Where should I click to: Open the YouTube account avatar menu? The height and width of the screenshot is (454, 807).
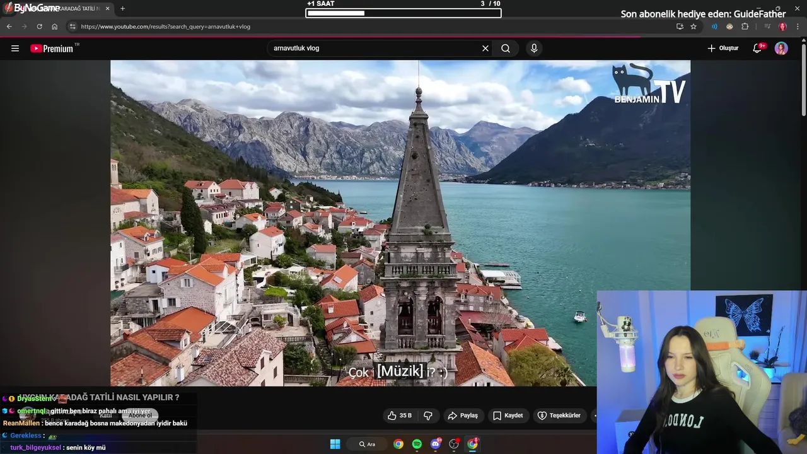click(781, 49)
